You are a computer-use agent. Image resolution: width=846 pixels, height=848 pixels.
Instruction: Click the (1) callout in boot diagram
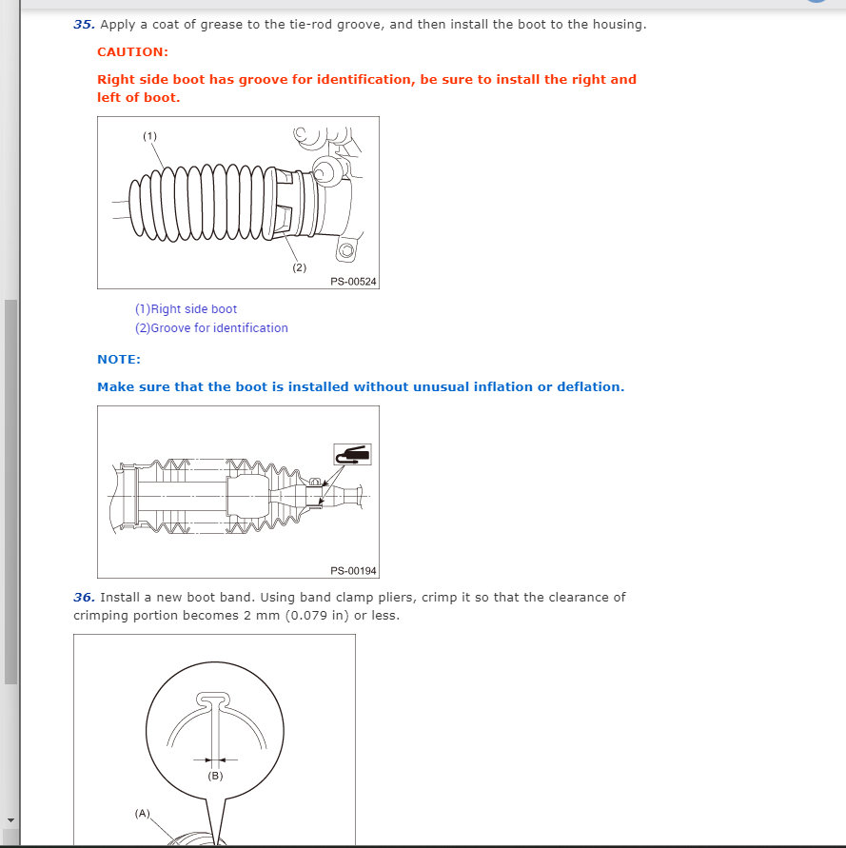pos(149,136)
